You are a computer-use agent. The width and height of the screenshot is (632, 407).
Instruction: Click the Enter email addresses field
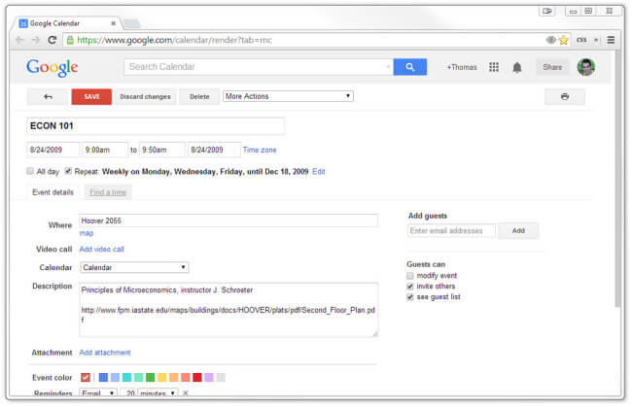click(x=451, y=230)
